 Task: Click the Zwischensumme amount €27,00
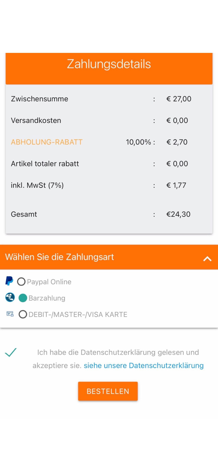(x=179, y=99)
